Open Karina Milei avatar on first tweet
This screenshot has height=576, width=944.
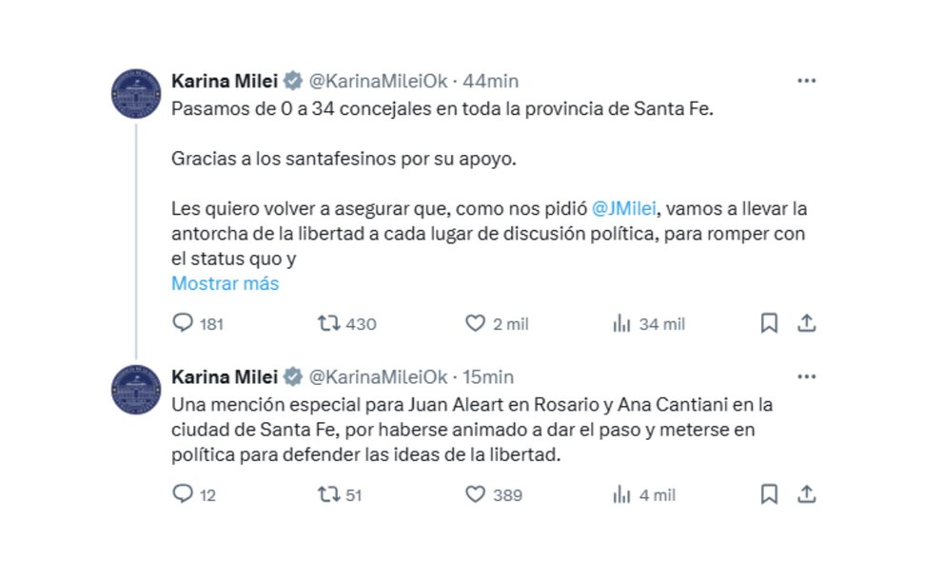tap(136, 93)
